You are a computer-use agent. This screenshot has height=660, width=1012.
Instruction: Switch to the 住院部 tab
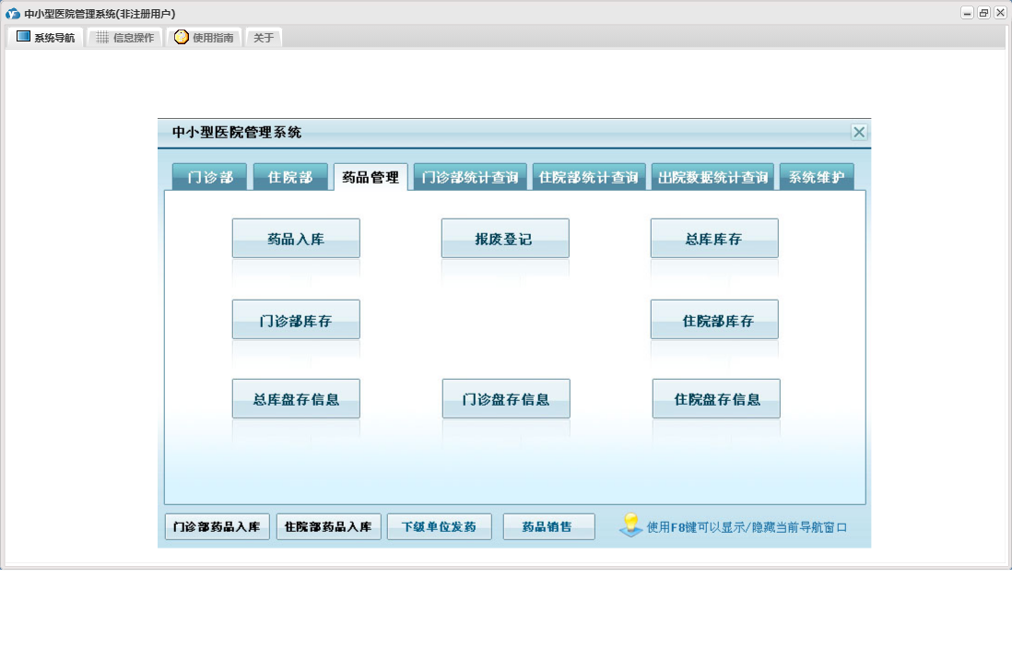tap(289, 177)
